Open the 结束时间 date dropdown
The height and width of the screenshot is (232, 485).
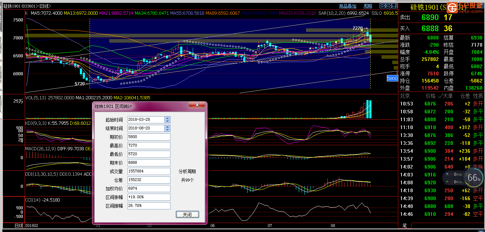tap(167, 128)
